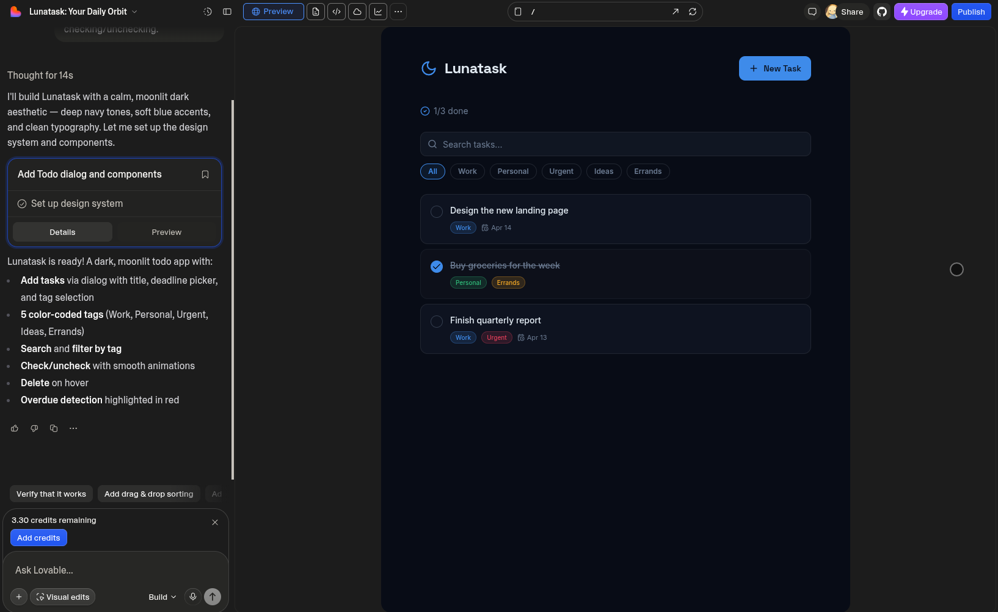This screenshot has height=612, width=998.
Task: Filter tasks by Urgent tag
Action: (x=561, y=171)
